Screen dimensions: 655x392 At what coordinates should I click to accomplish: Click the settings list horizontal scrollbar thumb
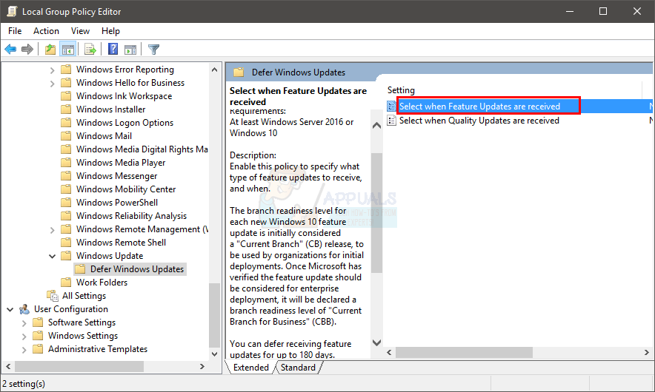click(464, 352)
